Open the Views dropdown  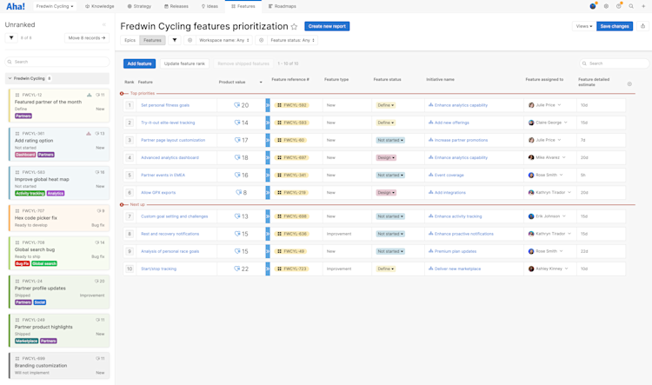(584, 26)
